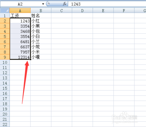Select row 2 header
146x127 pixels.
click(x=5, y=21)
